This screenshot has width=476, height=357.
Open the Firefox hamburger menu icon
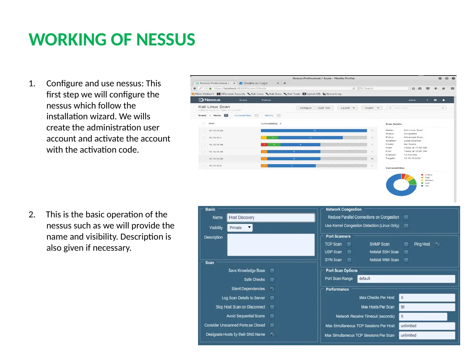[453, 89]
